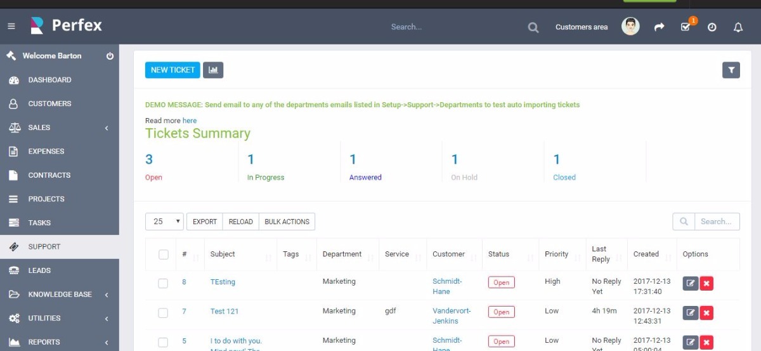Screen dimensions: 761x351
Task: Click the RELOAD button
Action: click(x=241, y=222)
